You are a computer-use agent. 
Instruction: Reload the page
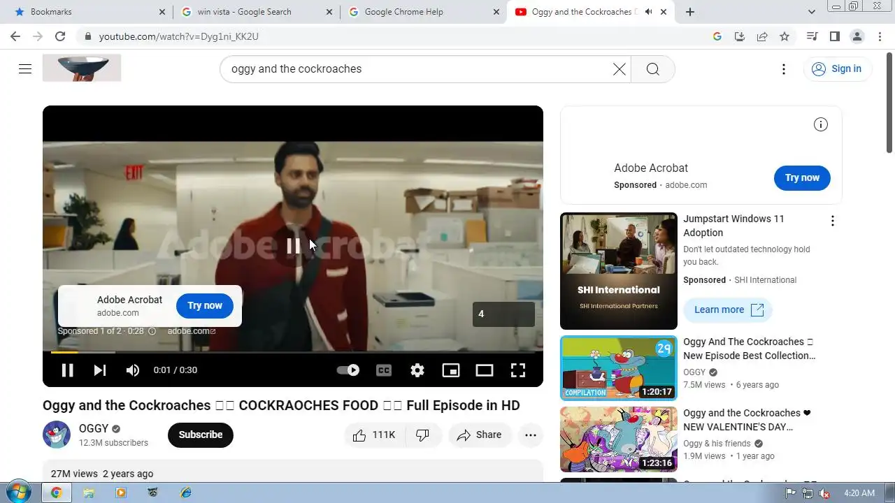pos(60,36)
